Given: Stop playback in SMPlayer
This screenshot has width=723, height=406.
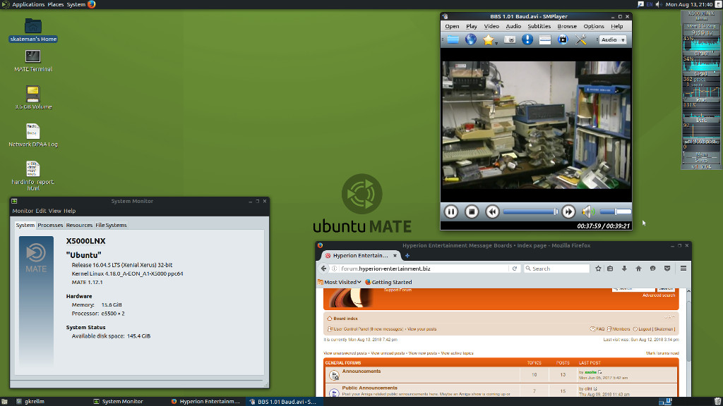Looking at the screenshot, I should pos(471,211).
